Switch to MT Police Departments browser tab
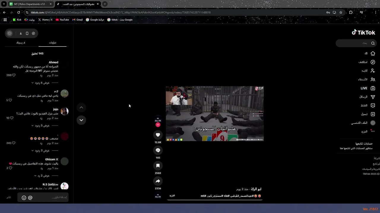 point(30,4)
